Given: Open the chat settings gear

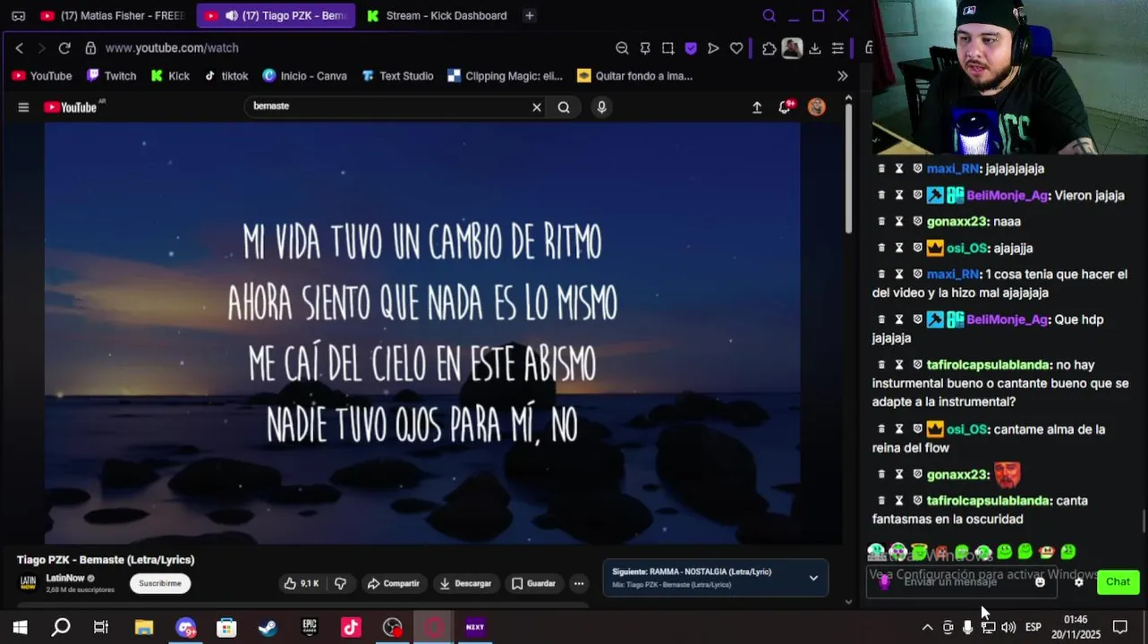Looking at the screenshot, I should tap(1079, 581).
